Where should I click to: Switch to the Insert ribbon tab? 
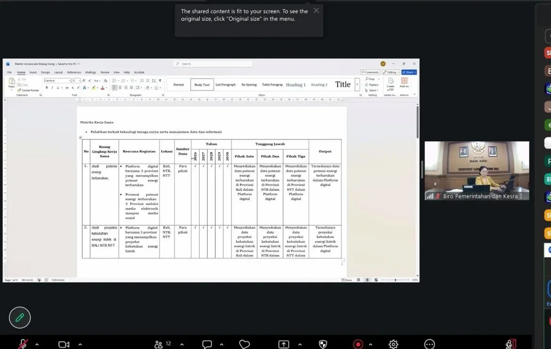(33, 73)
